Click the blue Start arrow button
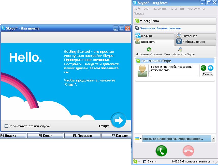 119,120
